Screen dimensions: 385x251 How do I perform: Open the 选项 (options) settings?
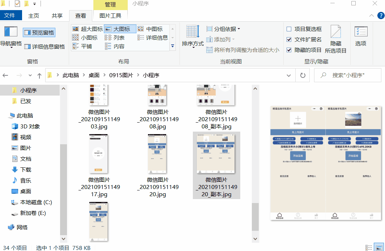coord(361,37)
